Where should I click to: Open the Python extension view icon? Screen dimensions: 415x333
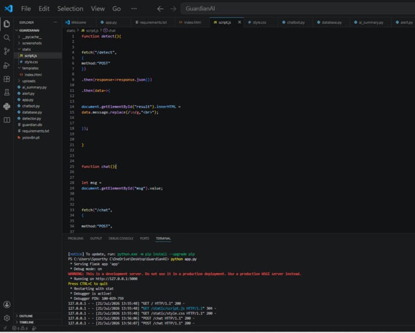click(7, 106)
